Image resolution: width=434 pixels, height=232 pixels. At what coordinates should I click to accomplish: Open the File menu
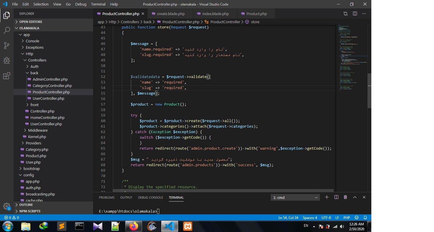pos(15,4)
